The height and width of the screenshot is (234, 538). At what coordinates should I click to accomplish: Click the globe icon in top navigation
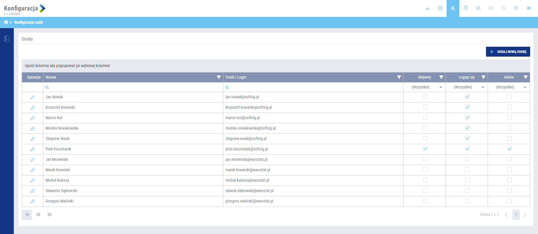click(465, 8)
